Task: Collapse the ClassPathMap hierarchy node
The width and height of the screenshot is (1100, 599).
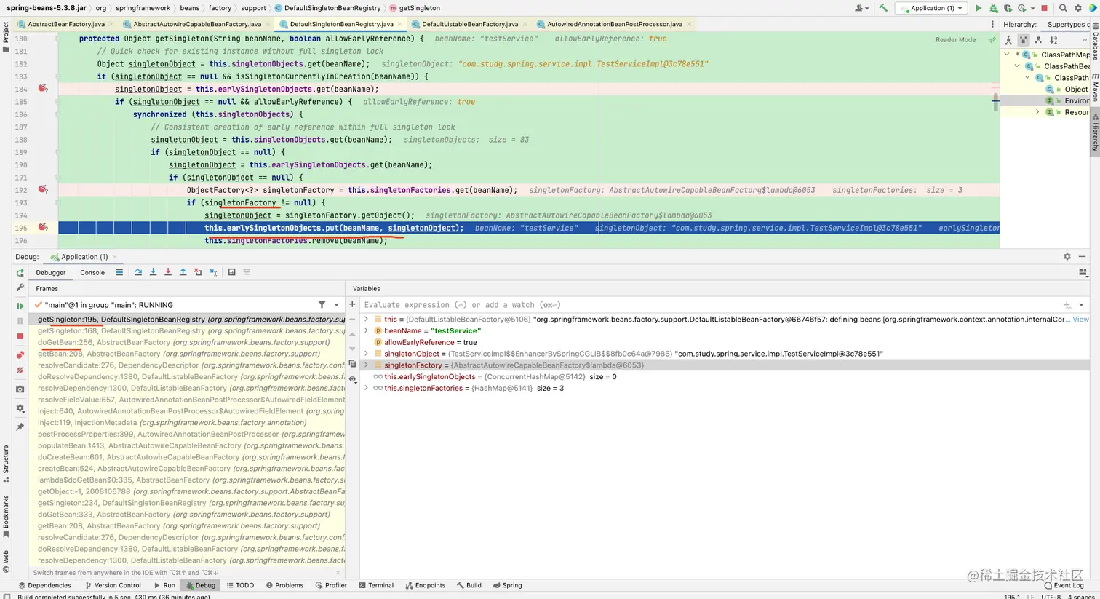Action: [1007, 55]
